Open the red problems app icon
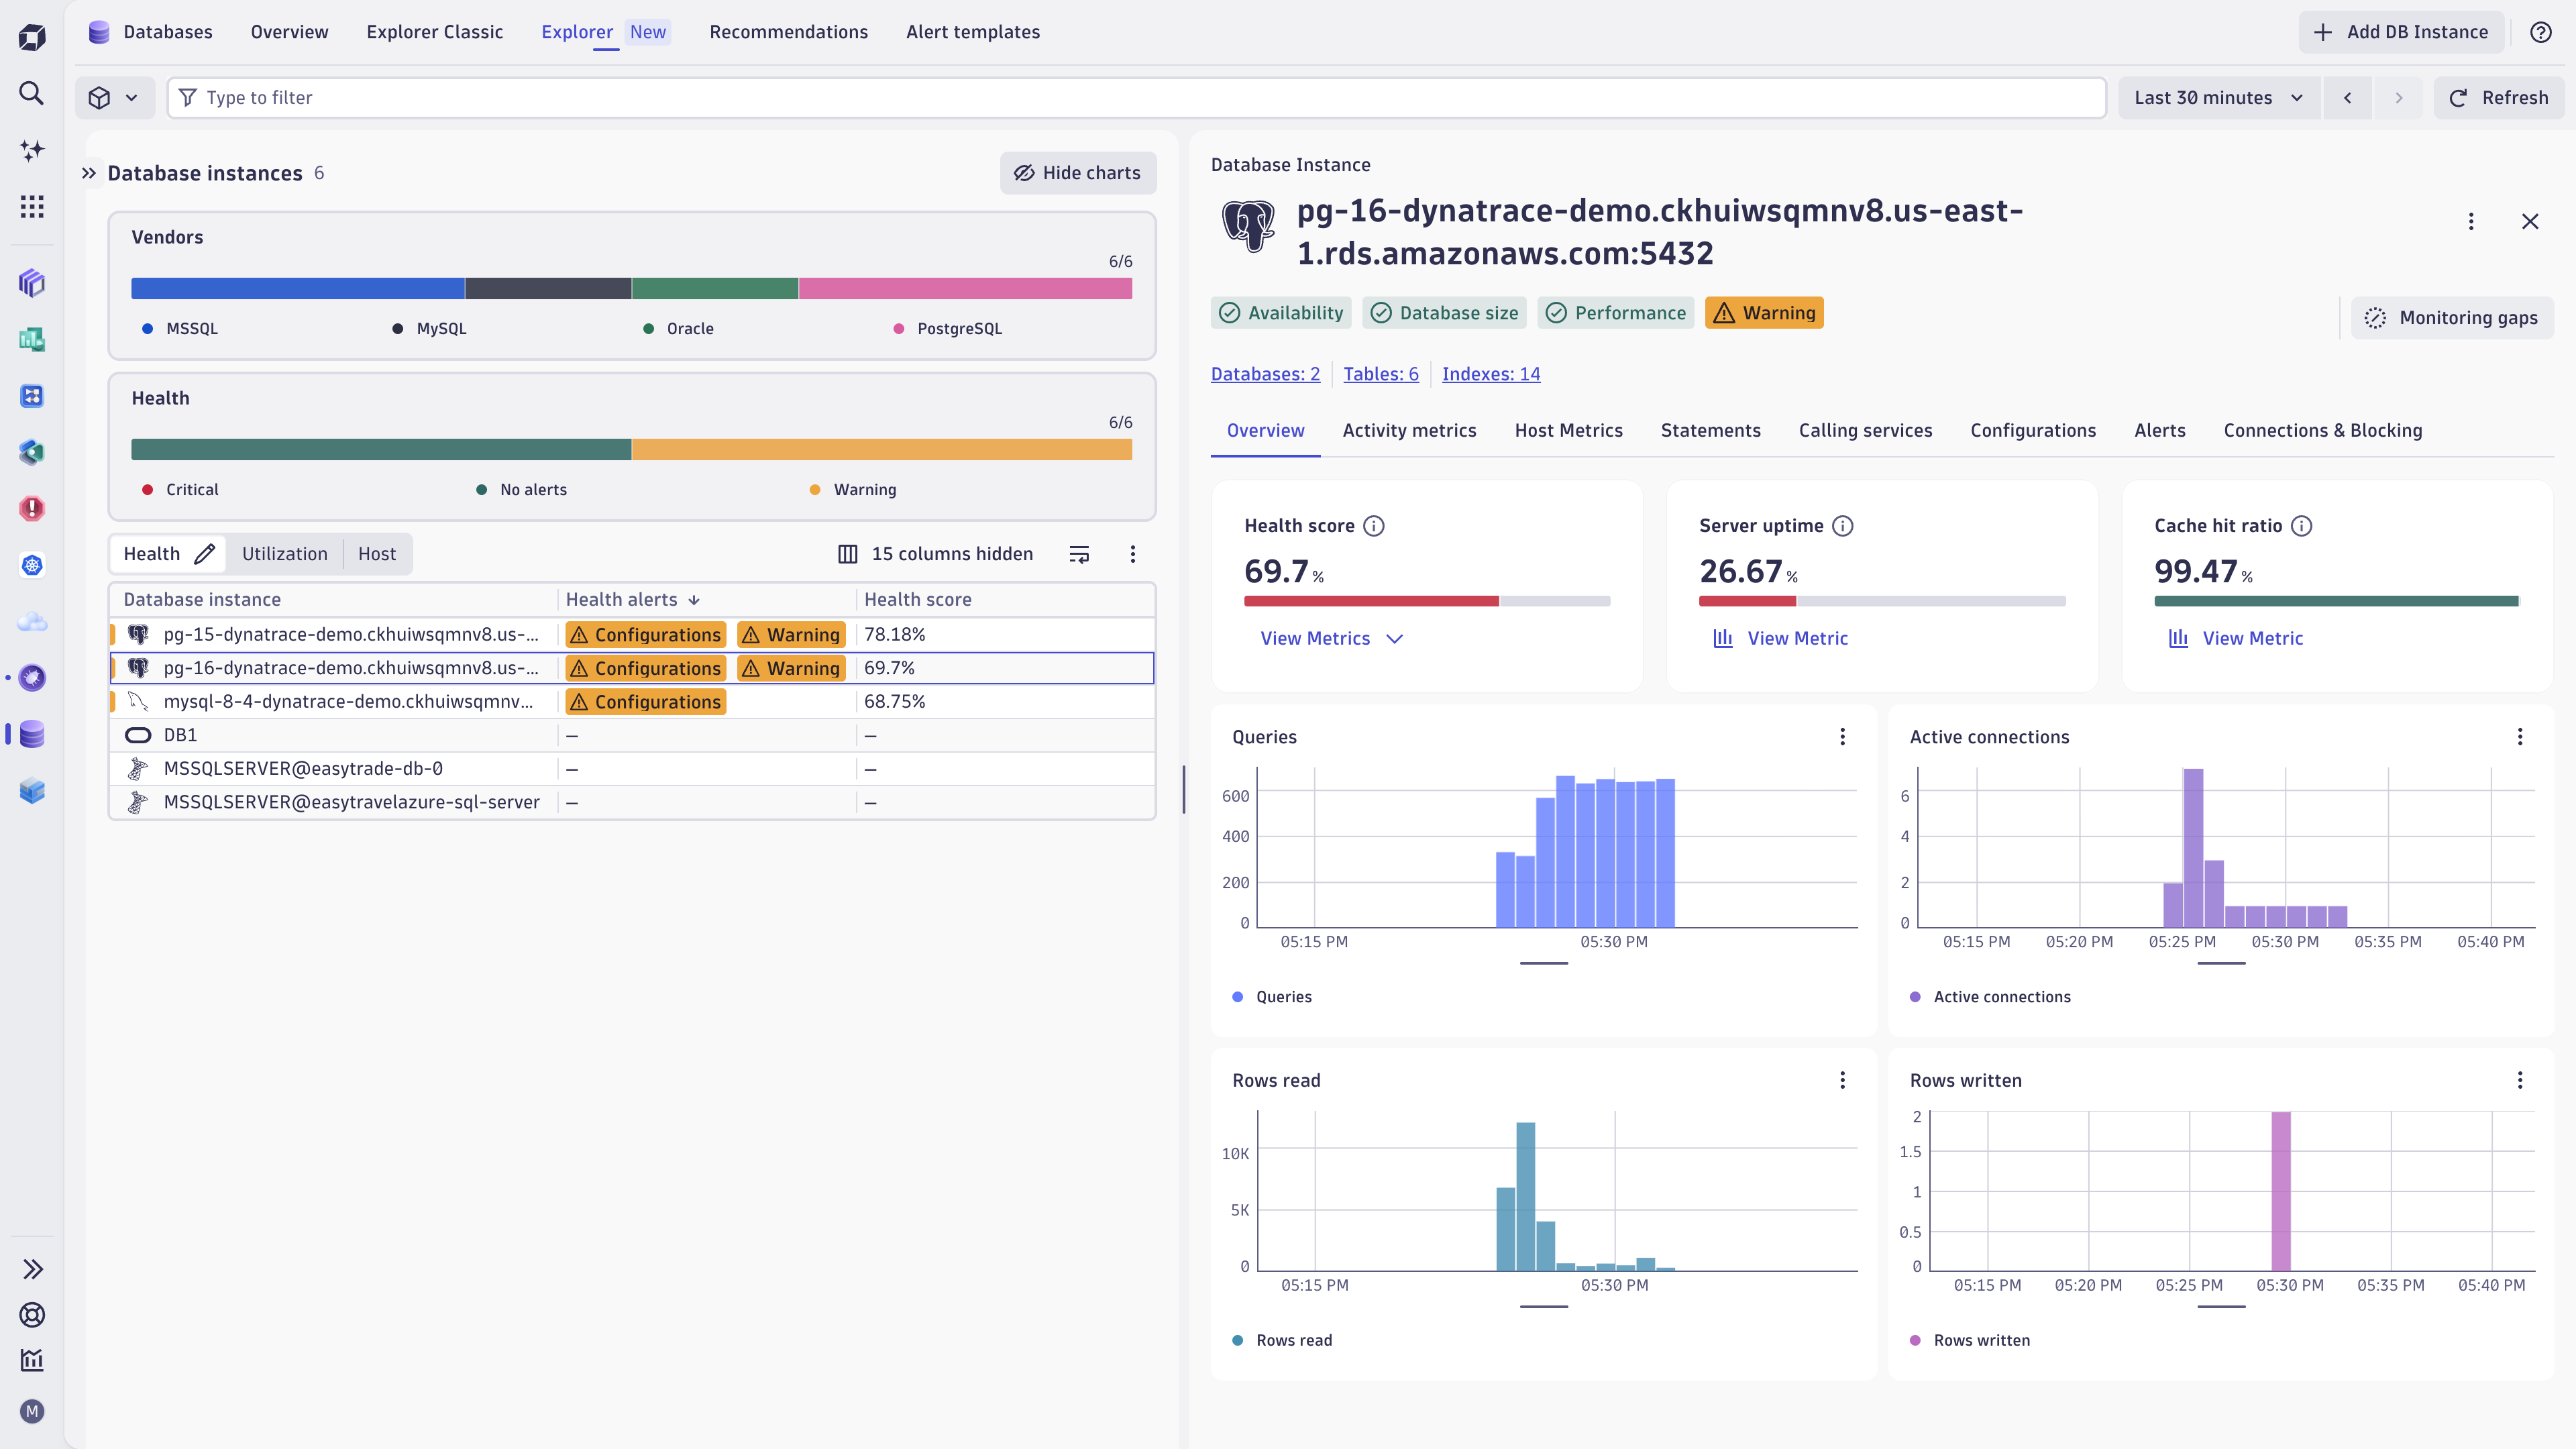The height and width of the screenshot is (1449, 2576). tap(32, 508)
